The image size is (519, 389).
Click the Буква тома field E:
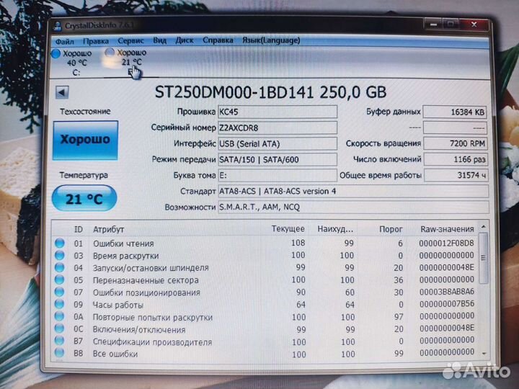tap(278, 175)
